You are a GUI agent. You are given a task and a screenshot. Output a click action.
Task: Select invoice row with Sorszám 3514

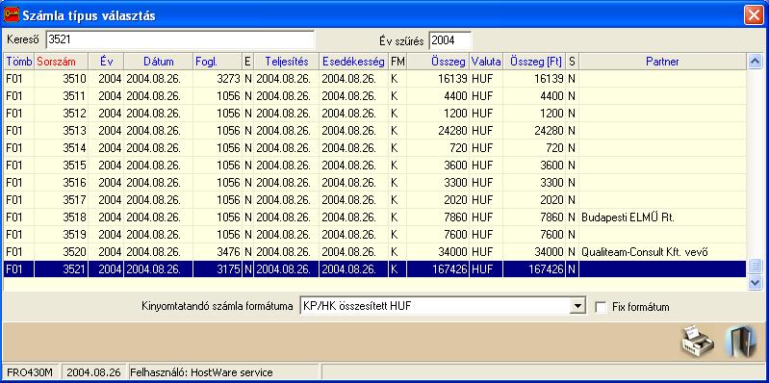pos(374,148)
